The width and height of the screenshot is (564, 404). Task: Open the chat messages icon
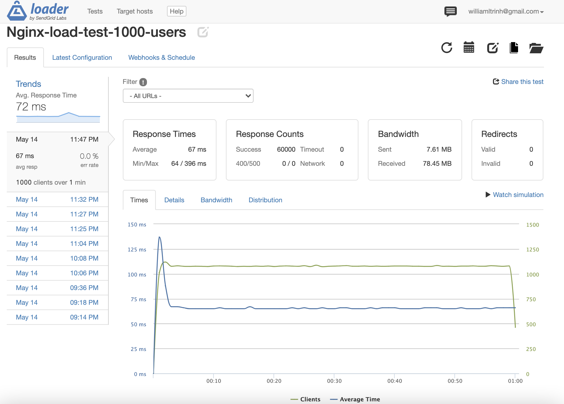pyautogui.click(x=450, y=11)
